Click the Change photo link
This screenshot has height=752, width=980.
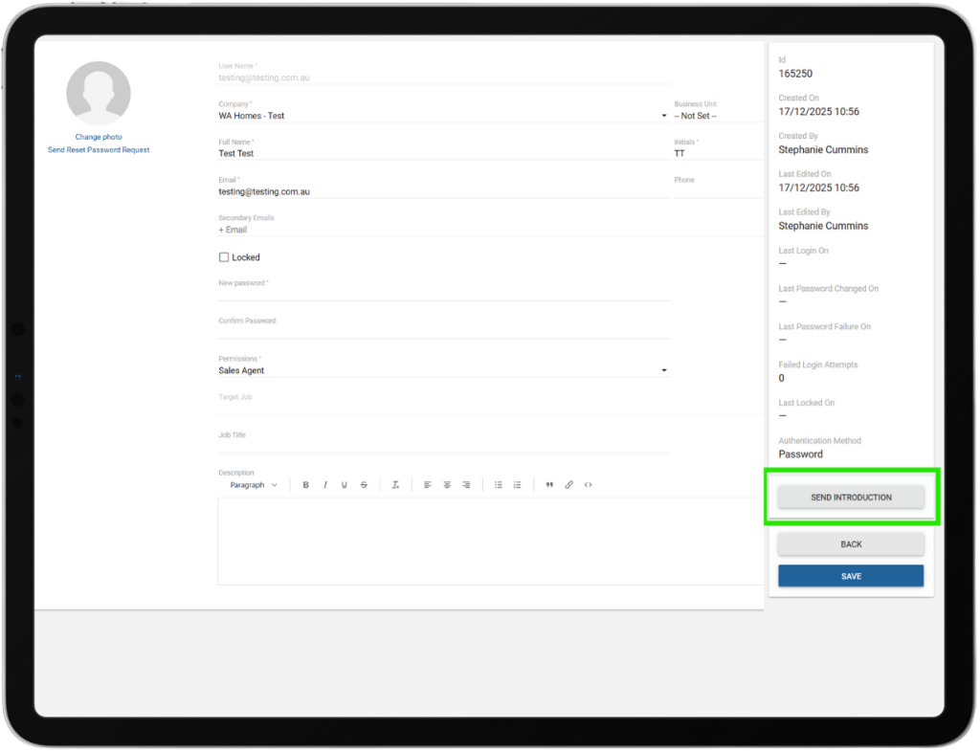(99, 137)
